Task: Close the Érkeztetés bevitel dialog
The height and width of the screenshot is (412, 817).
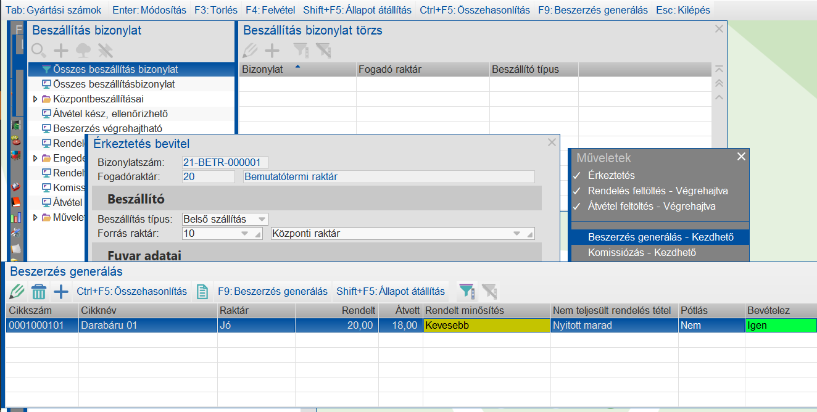Action: click(552, 142)
